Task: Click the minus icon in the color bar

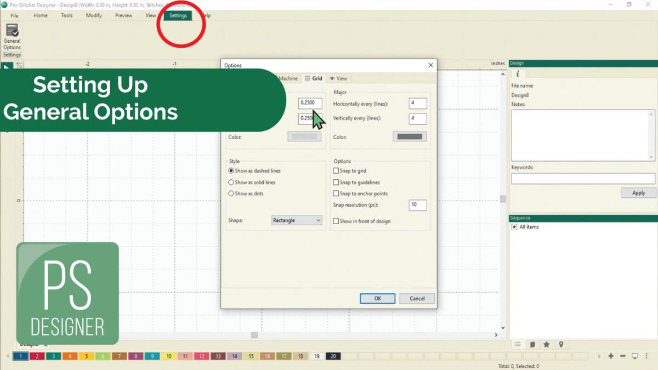Action: point(623,356)
